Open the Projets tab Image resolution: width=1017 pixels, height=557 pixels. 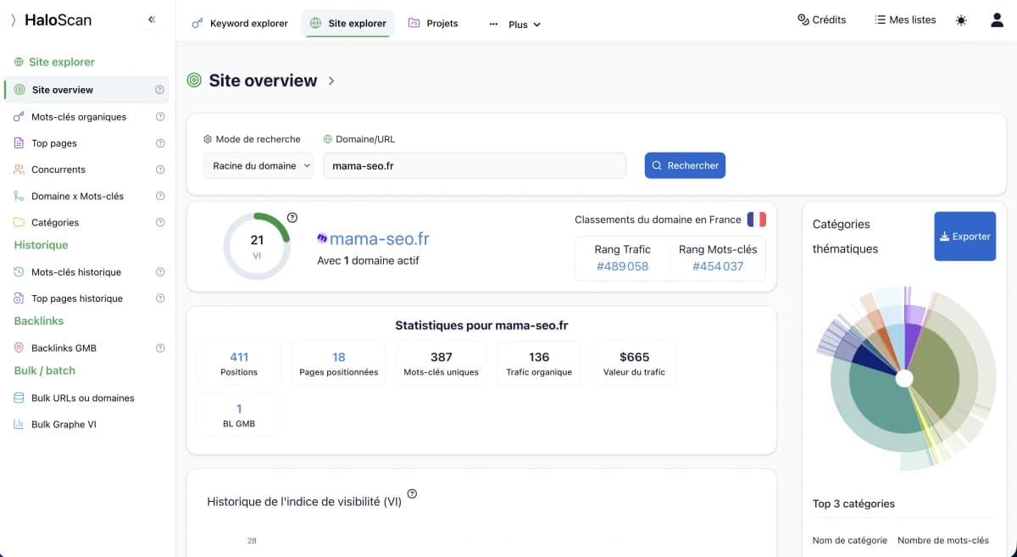(433, 24)
